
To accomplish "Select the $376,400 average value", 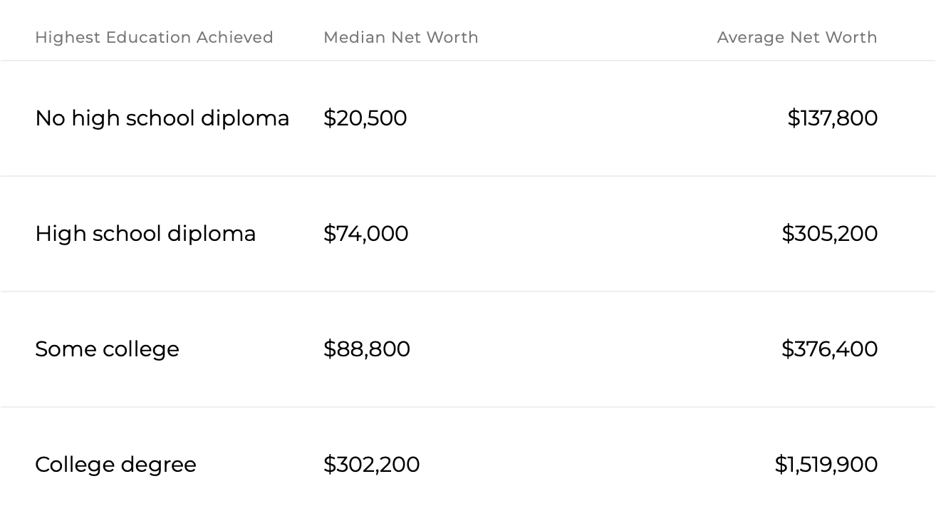I will click(829, 349).
